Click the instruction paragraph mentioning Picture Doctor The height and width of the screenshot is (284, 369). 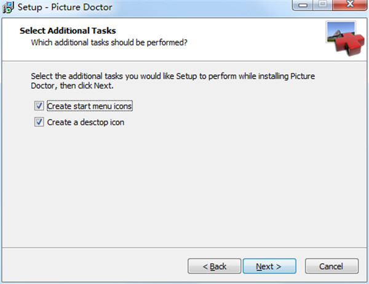[x=173, y=81]
